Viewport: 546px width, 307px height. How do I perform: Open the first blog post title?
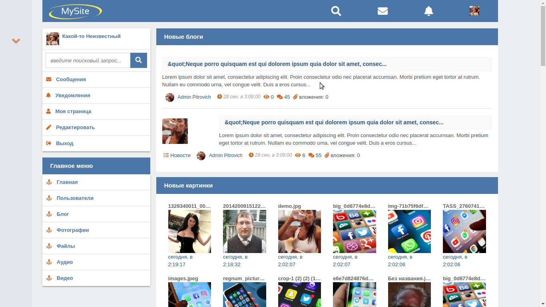(277, 64)
